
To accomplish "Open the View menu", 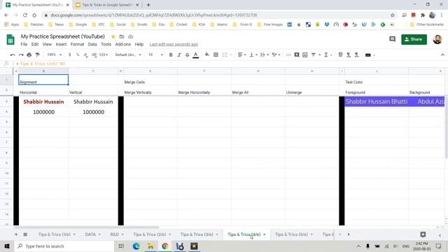I will pos(47,44).
